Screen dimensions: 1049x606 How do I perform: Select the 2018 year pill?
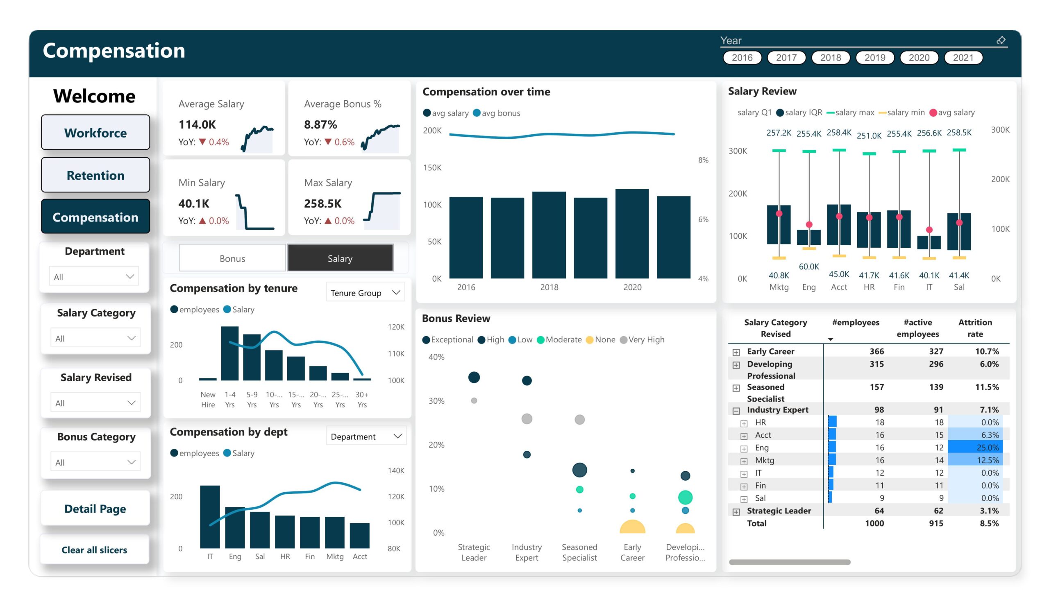point(830,57)
